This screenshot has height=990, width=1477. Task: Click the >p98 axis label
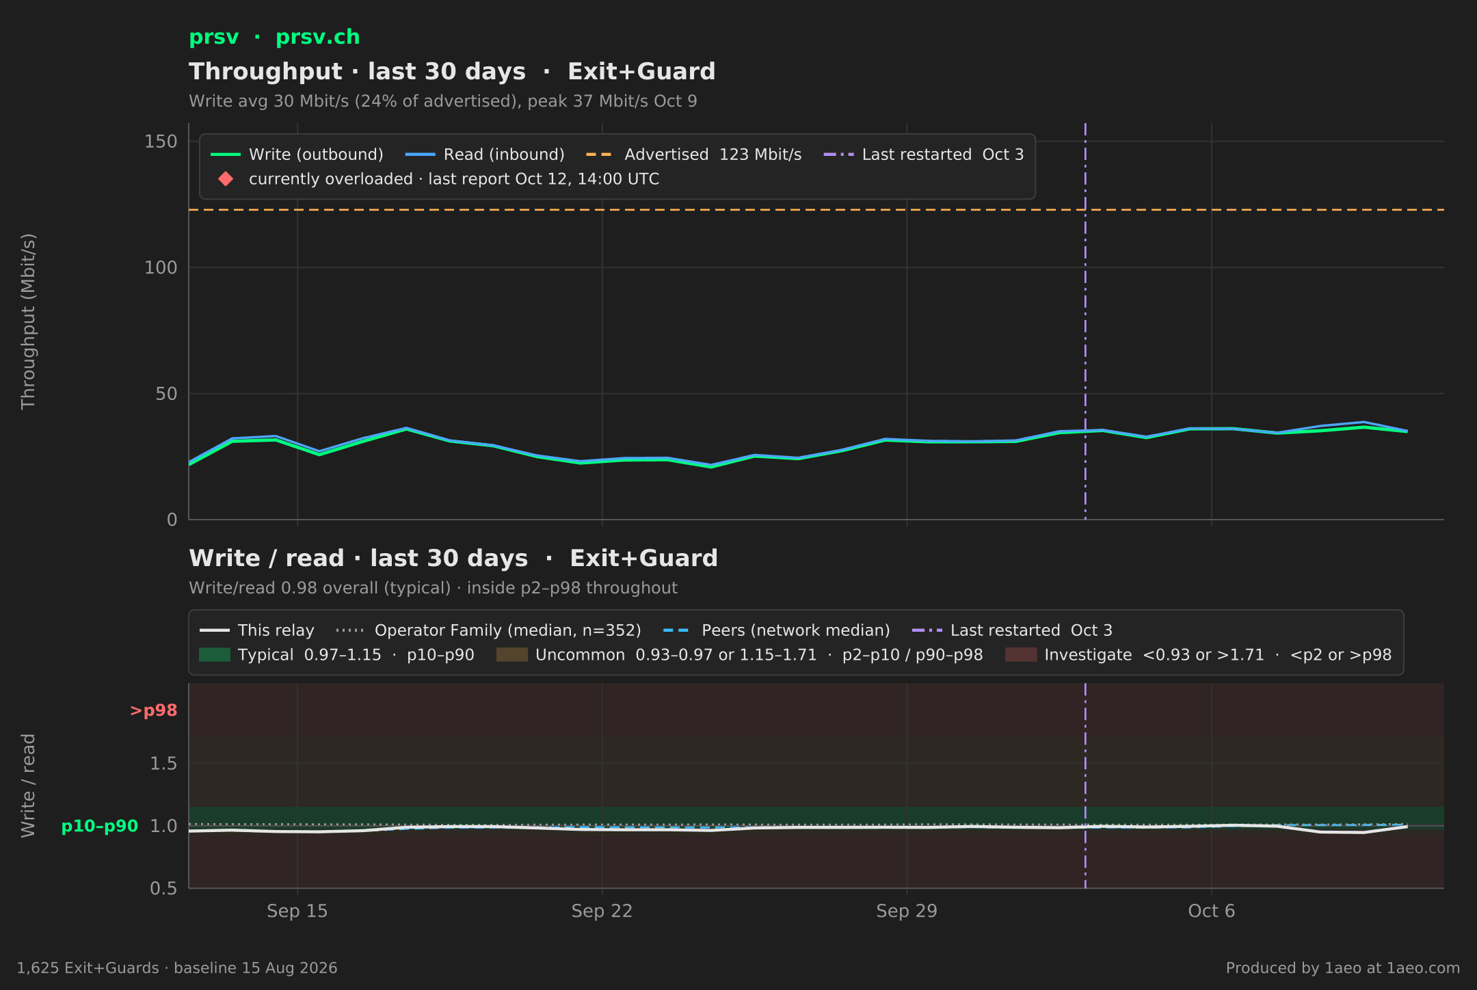[154, 711]
